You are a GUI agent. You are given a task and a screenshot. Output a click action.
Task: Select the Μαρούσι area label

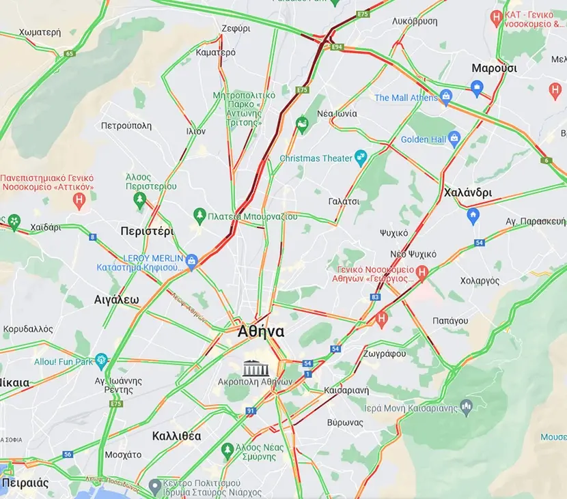pos(494,68)
